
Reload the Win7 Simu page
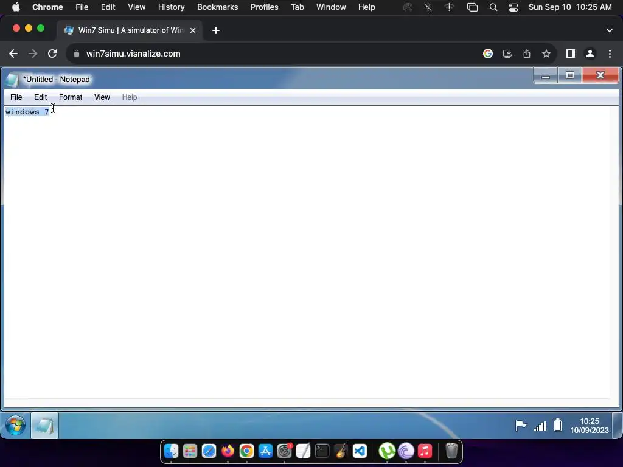52,54
